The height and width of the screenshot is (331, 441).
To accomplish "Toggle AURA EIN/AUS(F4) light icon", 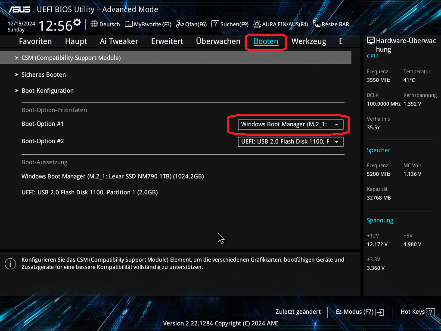I will coord(257,24).
